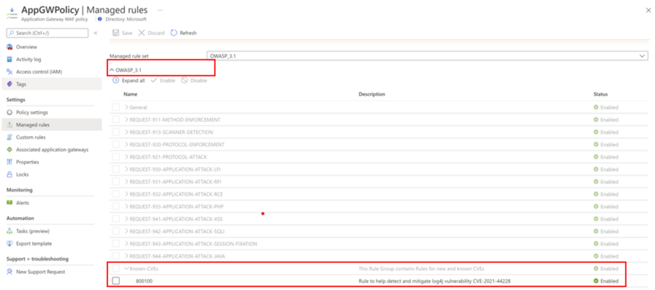655x290 pixels.
Task: Sort by the Status column header
Action: click(600, 95)
